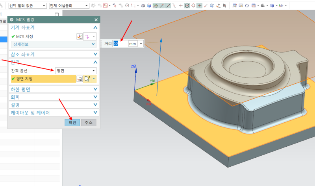Open the MCS (CSYS) dialog icon
This screenshot has height=186, width=315.
[80, 37]
